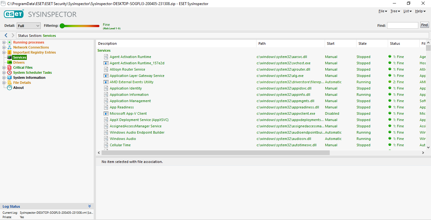Click icon of App Readiness row

106,107
